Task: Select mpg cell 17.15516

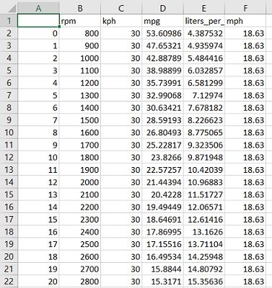Action: coord(163,244)
